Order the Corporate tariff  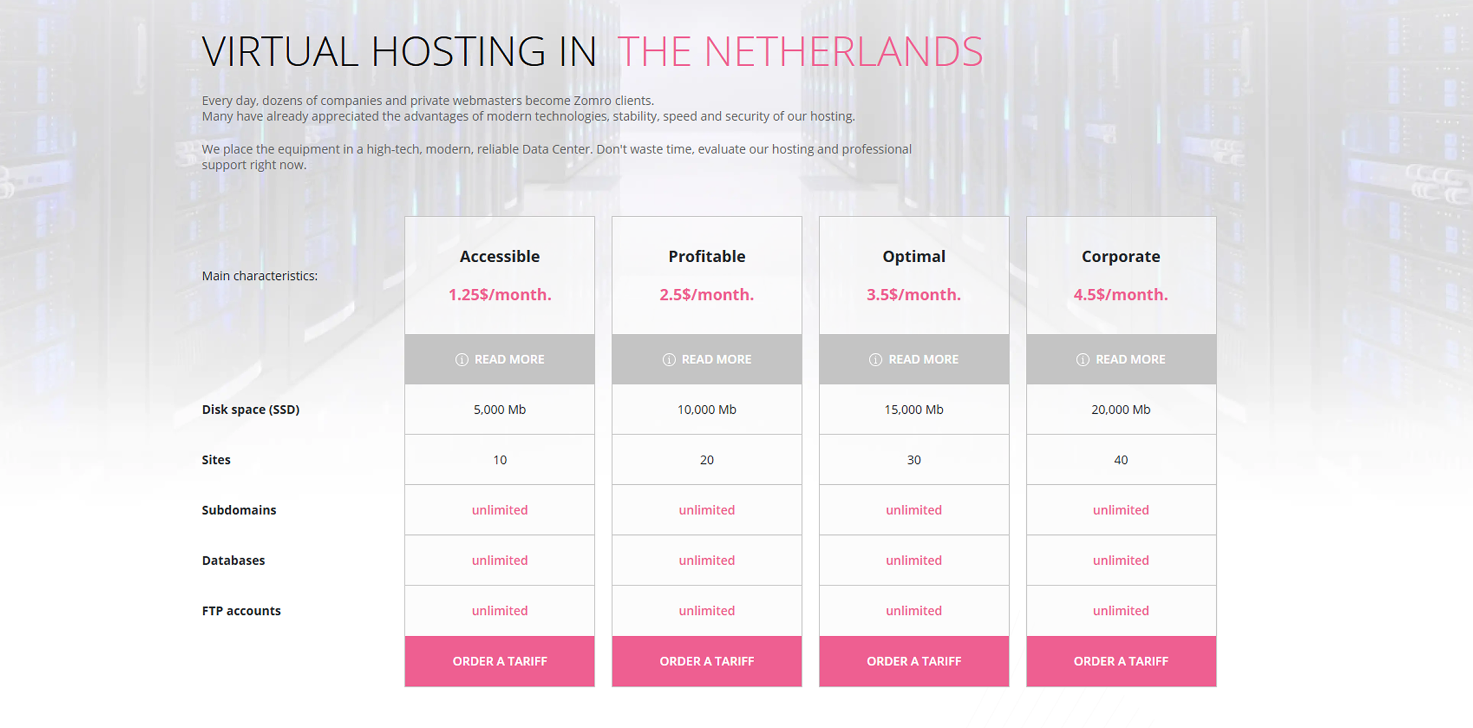coord(1121,661)
